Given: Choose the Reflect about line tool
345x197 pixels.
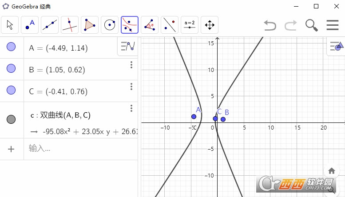Looking at the screenshot, I should (170, 25).
